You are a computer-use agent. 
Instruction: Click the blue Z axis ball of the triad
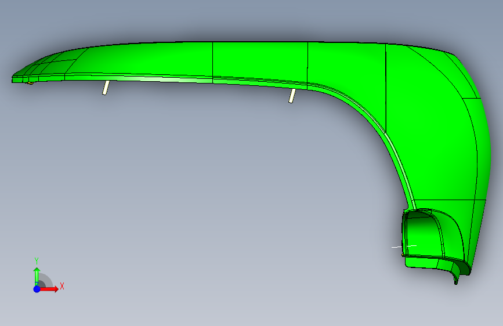(x=37, y=289)
